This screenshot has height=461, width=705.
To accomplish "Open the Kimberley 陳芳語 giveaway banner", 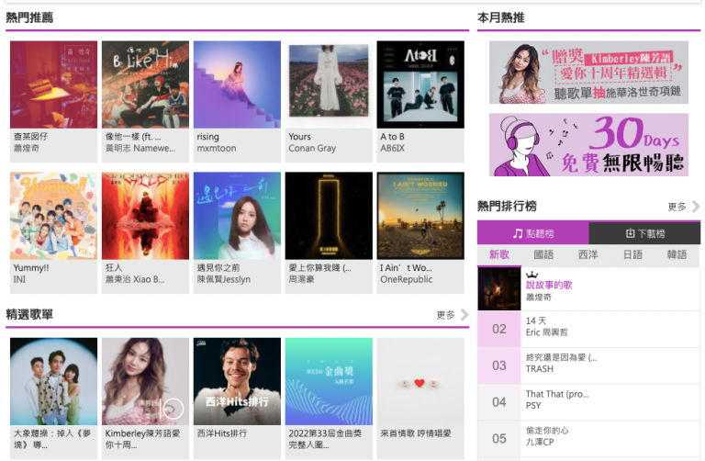I will [x=588, y=73].
